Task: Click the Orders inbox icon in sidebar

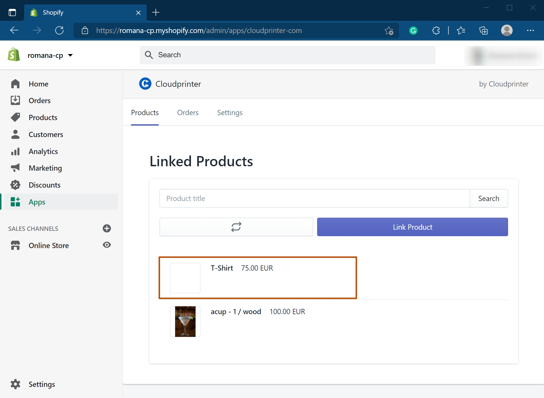Action: 15,100
